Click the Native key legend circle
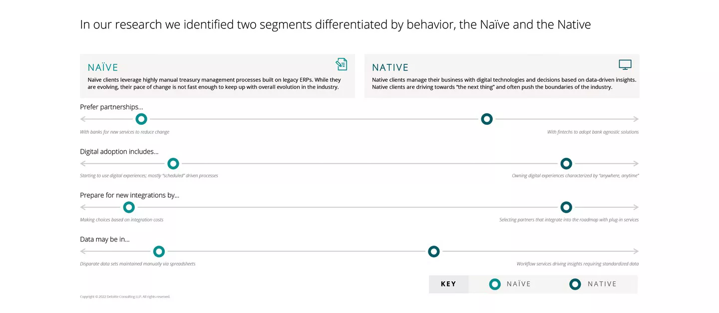This screenshot has height=313, width=719. [x=575, y=284]
